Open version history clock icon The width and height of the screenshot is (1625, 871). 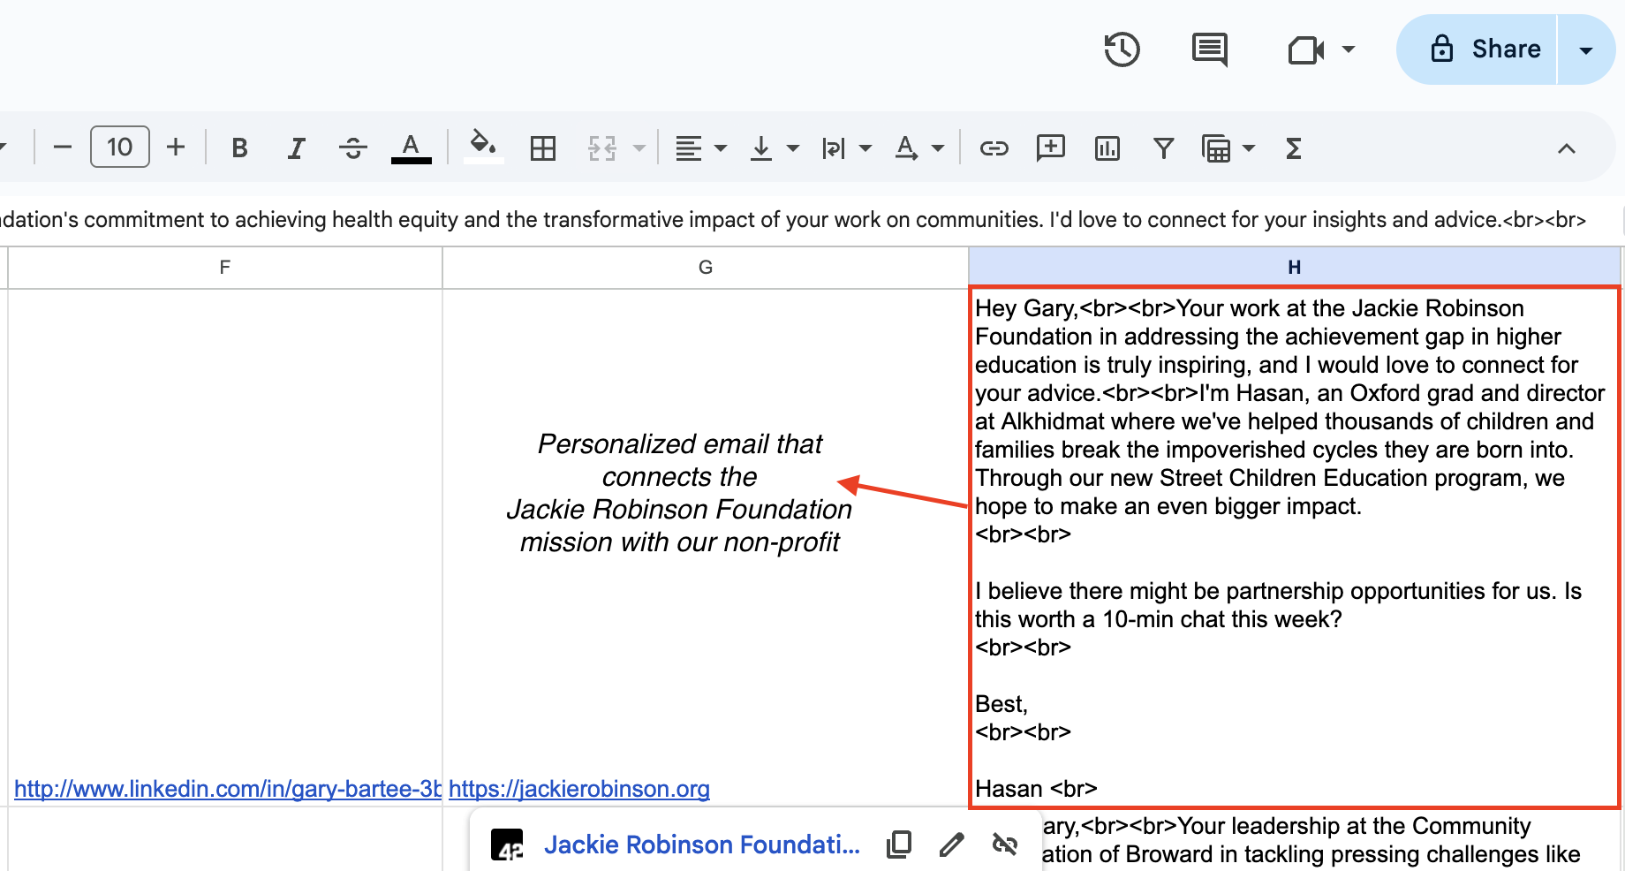pos(1122,49)
